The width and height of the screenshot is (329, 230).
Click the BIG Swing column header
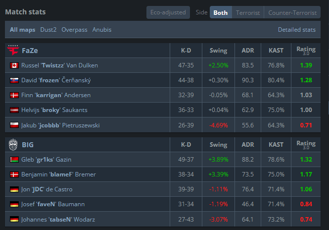(219, 145)
